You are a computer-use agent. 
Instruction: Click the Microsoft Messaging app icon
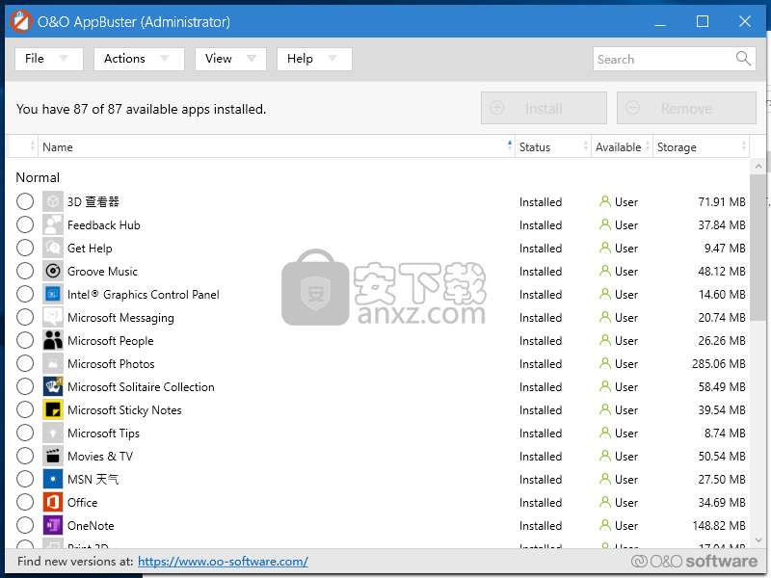tap(53, 317)
